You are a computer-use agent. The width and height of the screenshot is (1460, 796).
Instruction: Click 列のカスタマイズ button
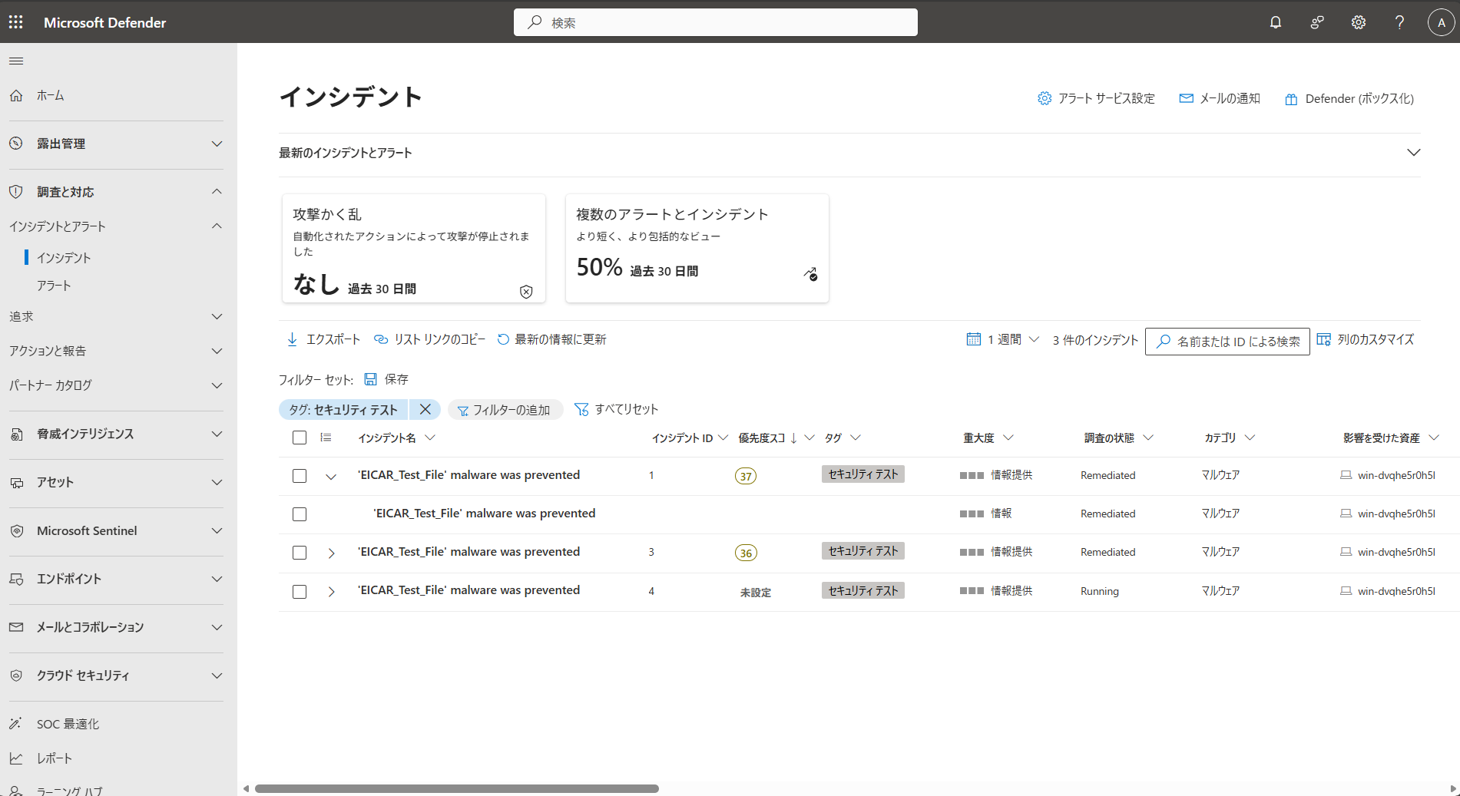click(x=1366, y=339)
